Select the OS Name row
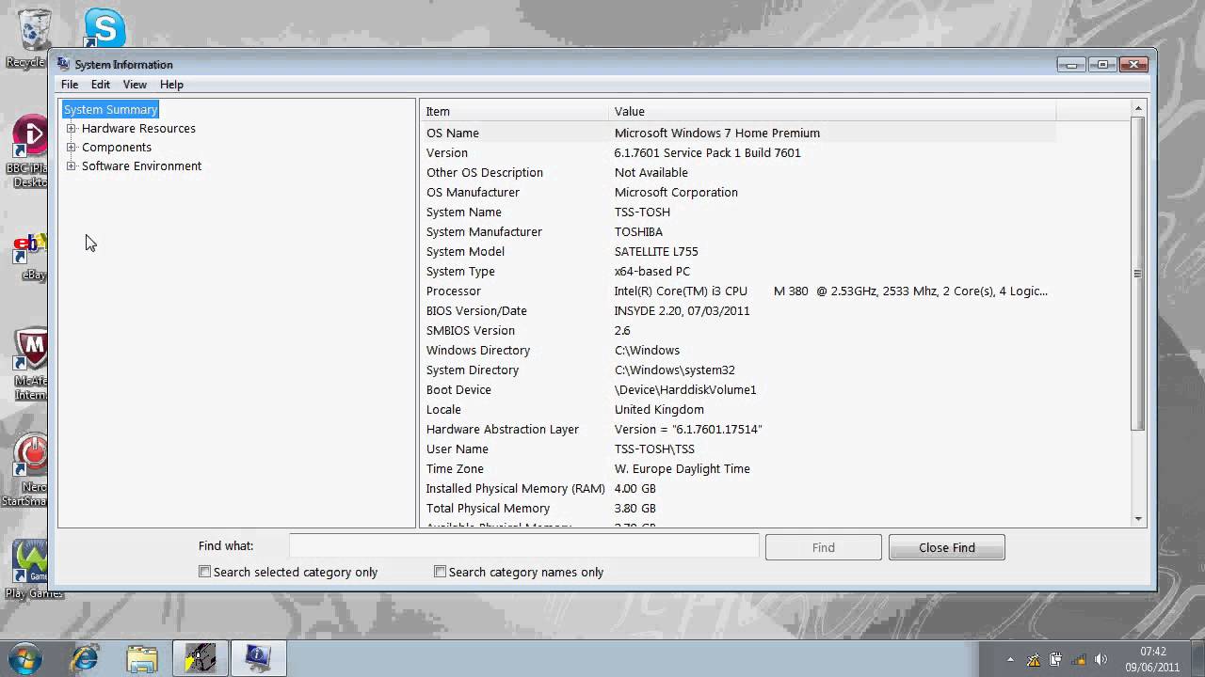 click(738, 133)
